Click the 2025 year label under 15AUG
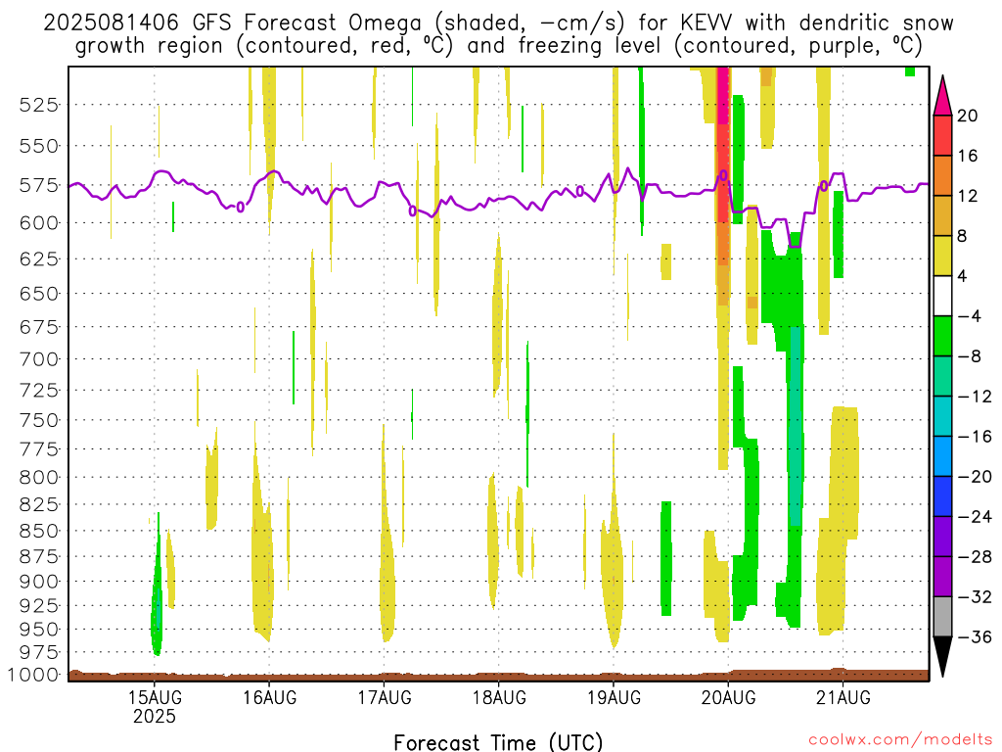Viewport: 1002px width, 752px height. click(x=154, y=716)
